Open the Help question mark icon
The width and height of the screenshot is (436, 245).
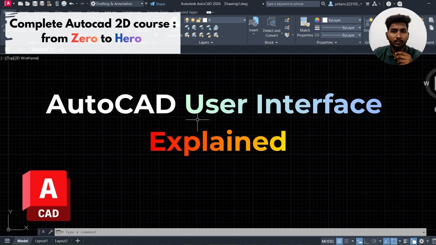(389, 4)
